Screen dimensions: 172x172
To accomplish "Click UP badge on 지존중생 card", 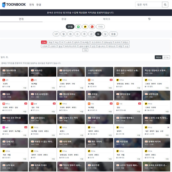I will click(118, 142).
